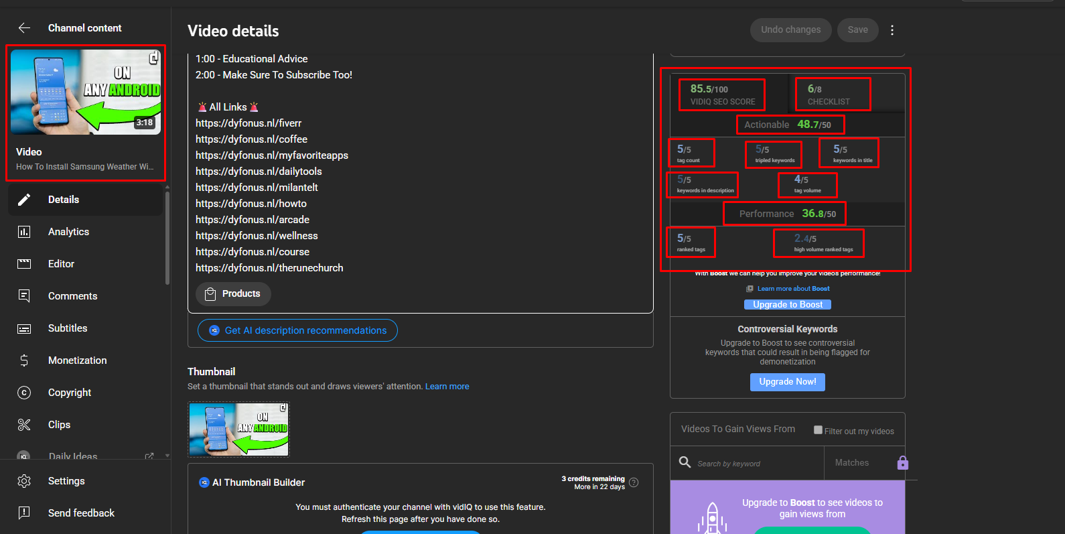This screenshot has width=1065, height=534.
Task: Click the back arrow to Channel content
Action: pos(24,28)
